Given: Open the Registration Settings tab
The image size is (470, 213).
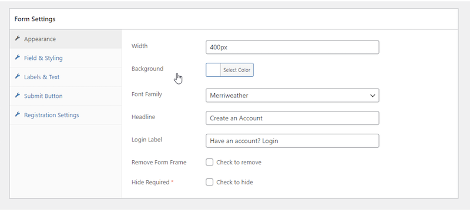Looking at the screenshot, I should (x=66, y=115).
